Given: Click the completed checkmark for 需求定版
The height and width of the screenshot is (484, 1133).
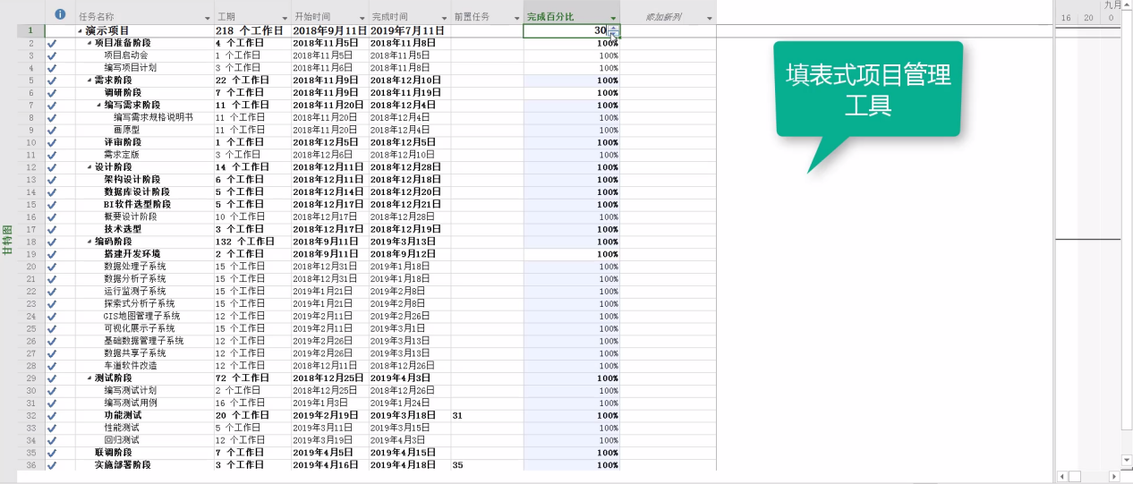Looking at the screenshot, I should (52, 155).
